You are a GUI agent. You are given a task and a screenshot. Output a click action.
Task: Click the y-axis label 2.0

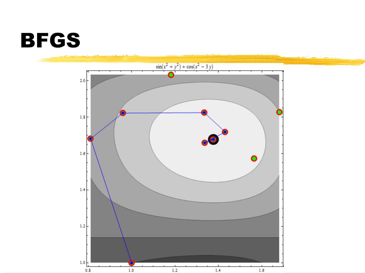(x=83, y=81)
